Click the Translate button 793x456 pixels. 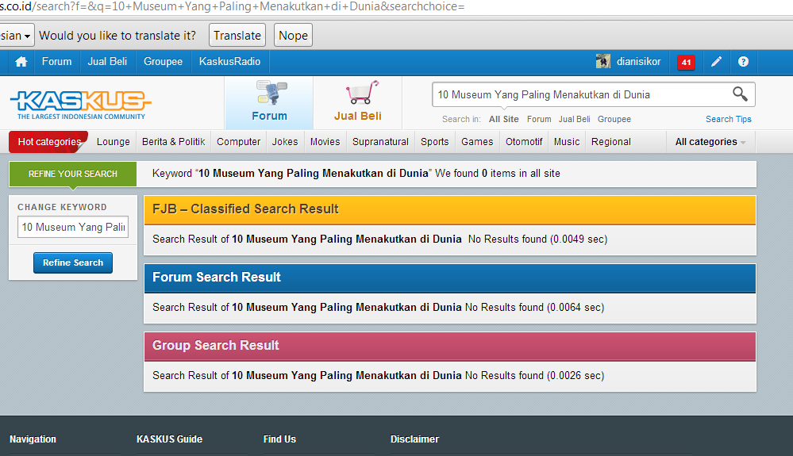[237, 36]
